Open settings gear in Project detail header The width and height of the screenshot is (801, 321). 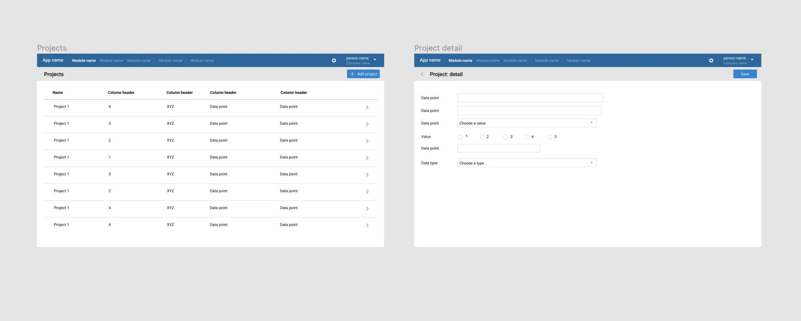pyautogui.click(x=711, y=61)
